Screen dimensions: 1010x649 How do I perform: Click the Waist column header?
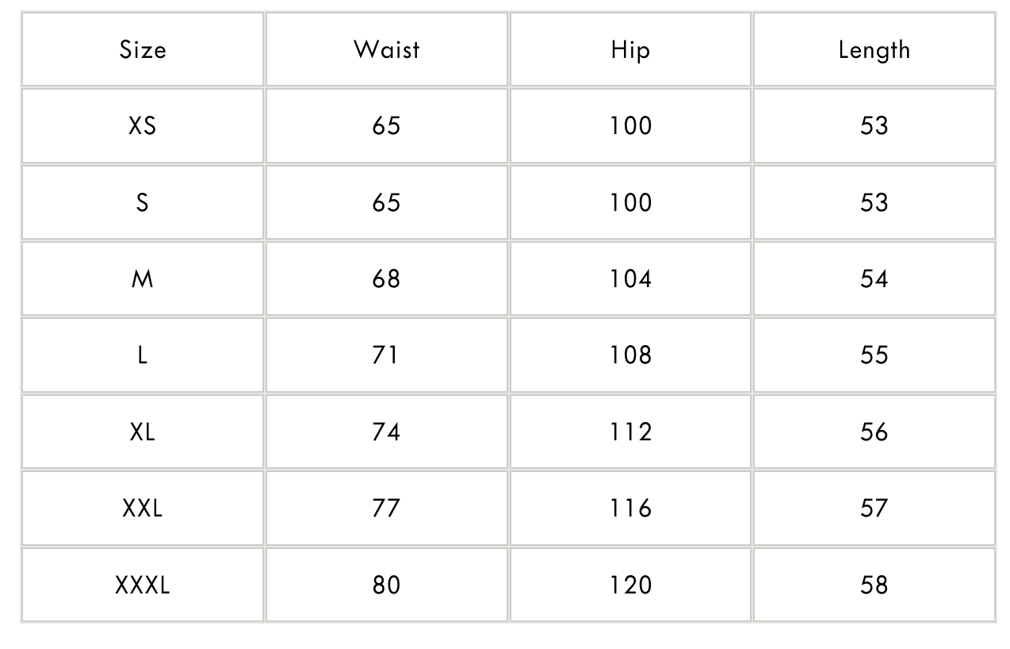386,49
